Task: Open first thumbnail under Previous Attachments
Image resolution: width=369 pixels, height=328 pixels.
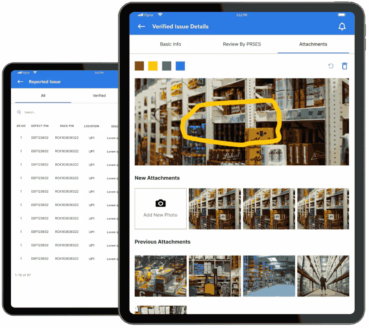Action: click(161, 276)
